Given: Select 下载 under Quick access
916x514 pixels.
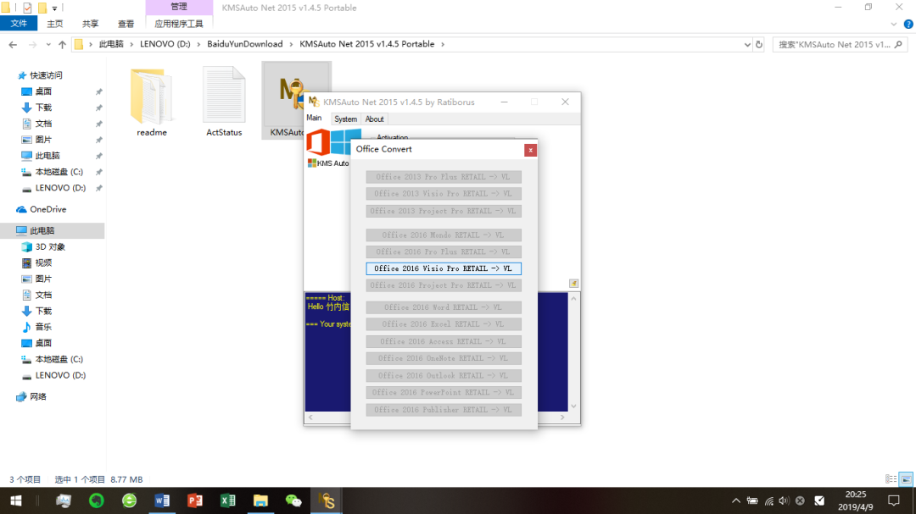Looking at the screenshot, I should click(x=44, y=108).
